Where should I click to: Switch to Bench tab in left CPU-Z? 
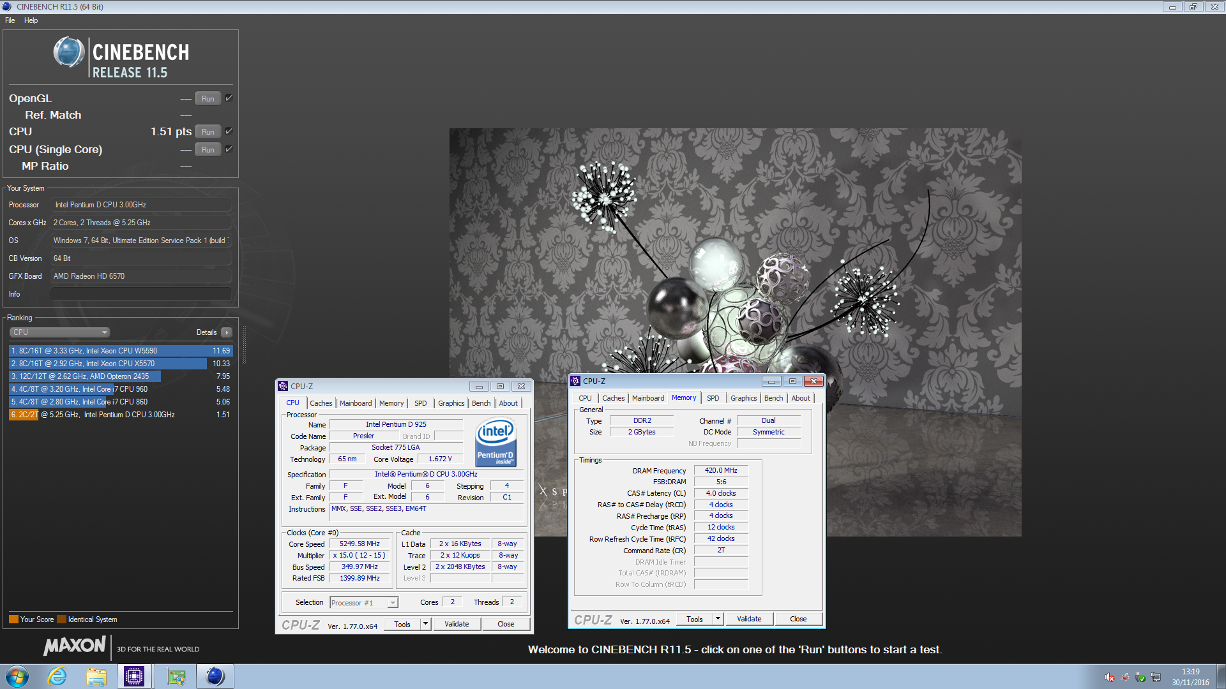[x=481, y=403]
